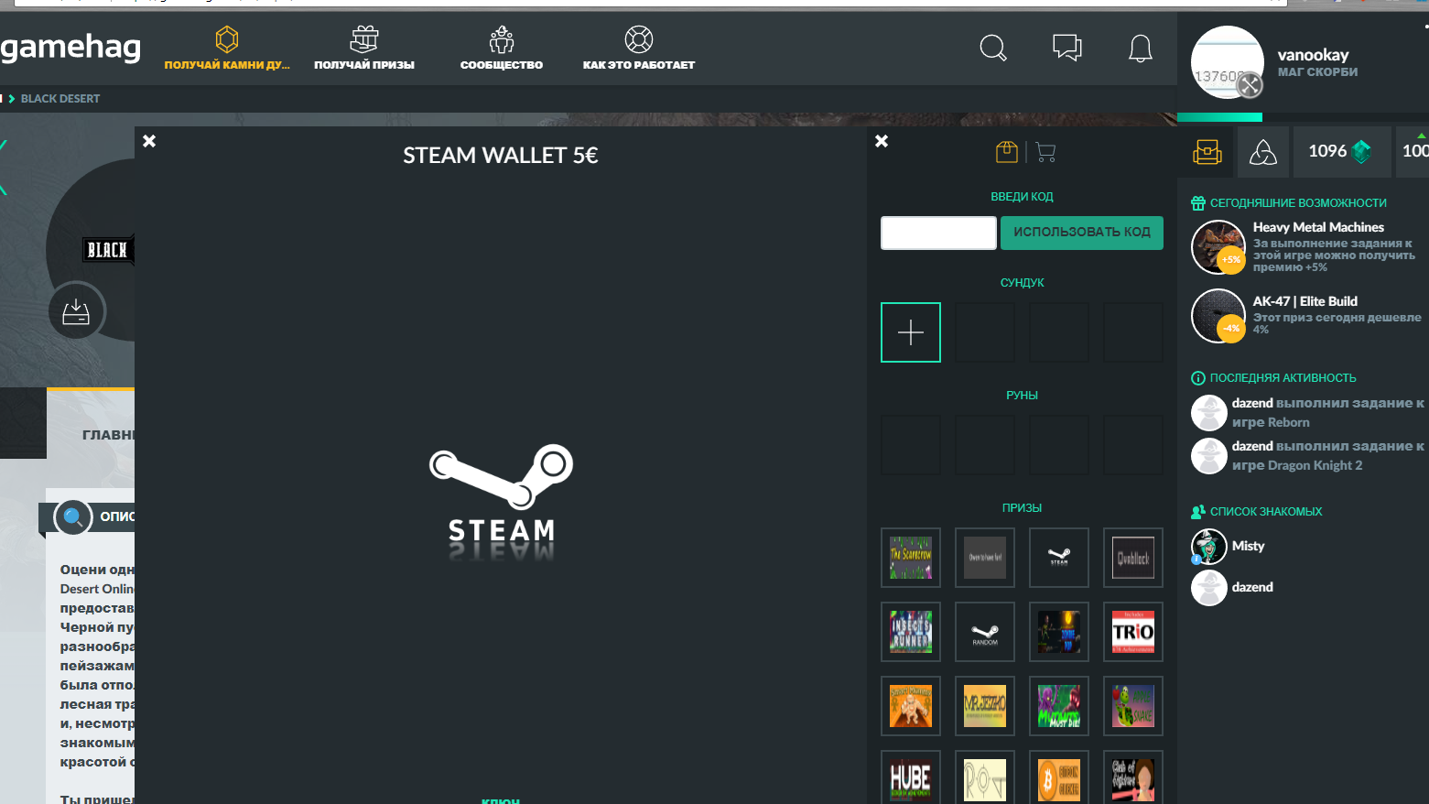Follow the BLACK DESERT breadcrumb link
Viewport: 1429px width, 804px height.
click(60, 99)
